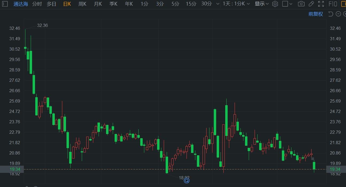Switch to the 30分 thirty-minute chart
The image size is (346, 187).
click(207, 4)
